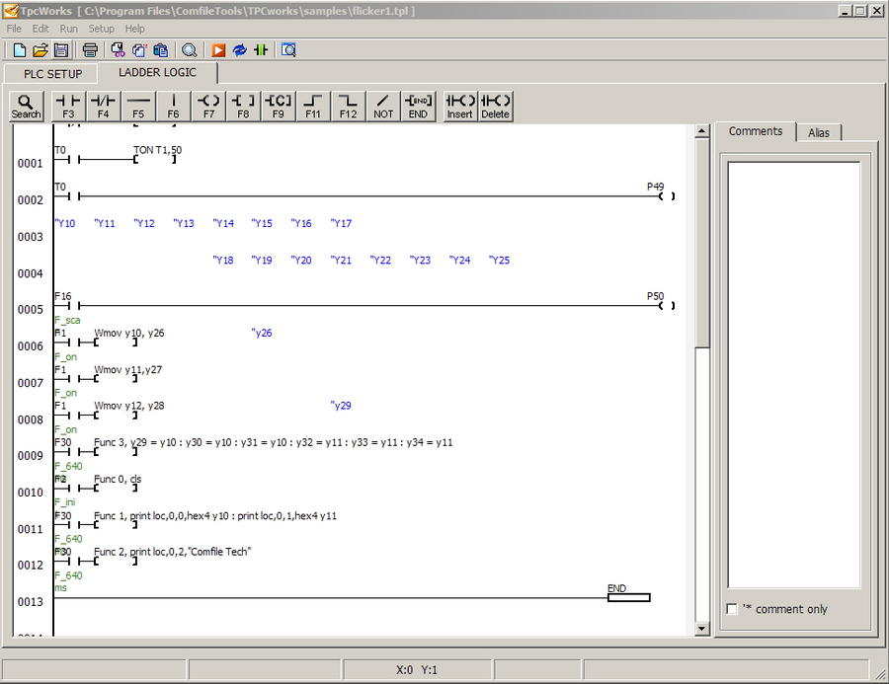Save the program with the floppy disk icon
Viewport: 889px width, 684px height.
pos(61,50)
